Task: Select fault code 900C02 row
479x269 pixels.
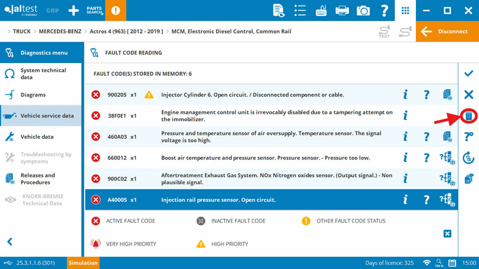Action: pyautogui.click(x=271, y=178)
